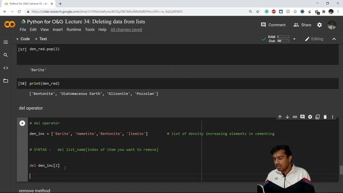Open the Chrome profile avatar
The height and width of the screenshot is (193, 343).
tap(331, 12)
